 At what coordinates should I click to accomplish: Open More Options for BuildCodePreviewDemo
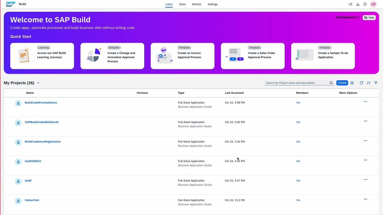pyautogui.click(x=365, y=101)
